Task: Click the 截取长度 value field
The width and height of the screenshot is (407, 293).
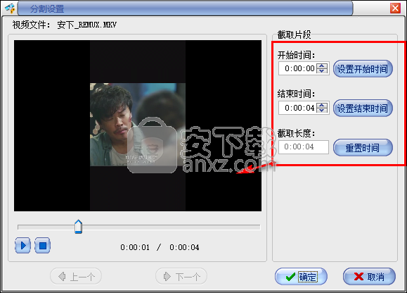Action: (x=304, y=147)
